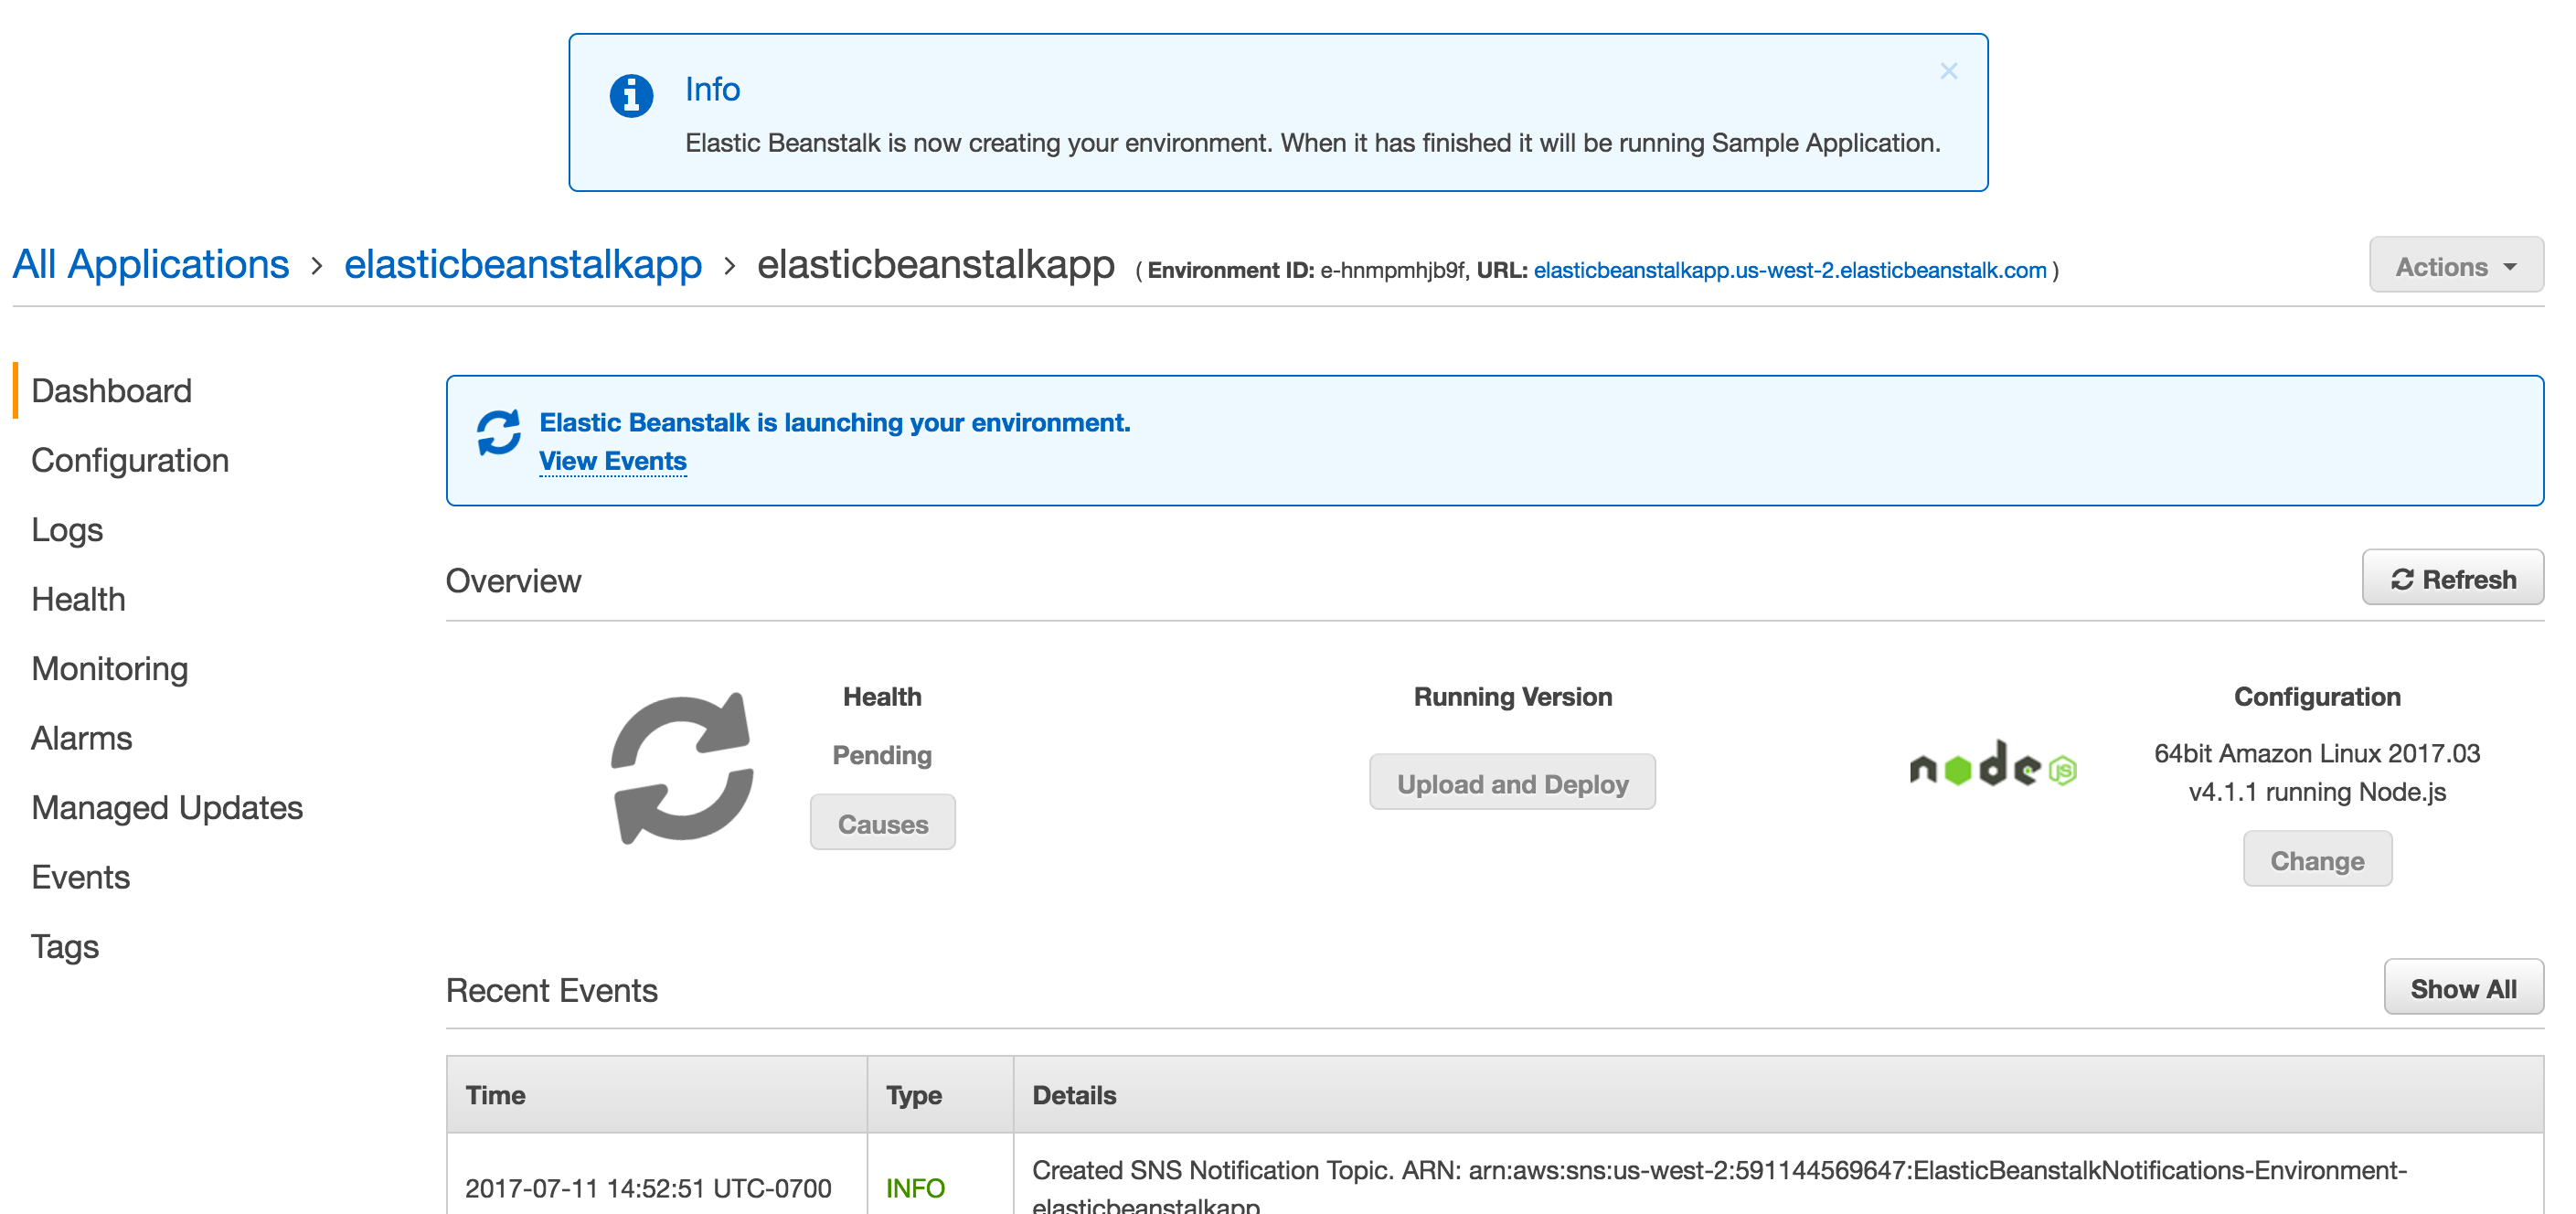Click the refresh arrows icon inside Refresh button

tap(2403, 578)
